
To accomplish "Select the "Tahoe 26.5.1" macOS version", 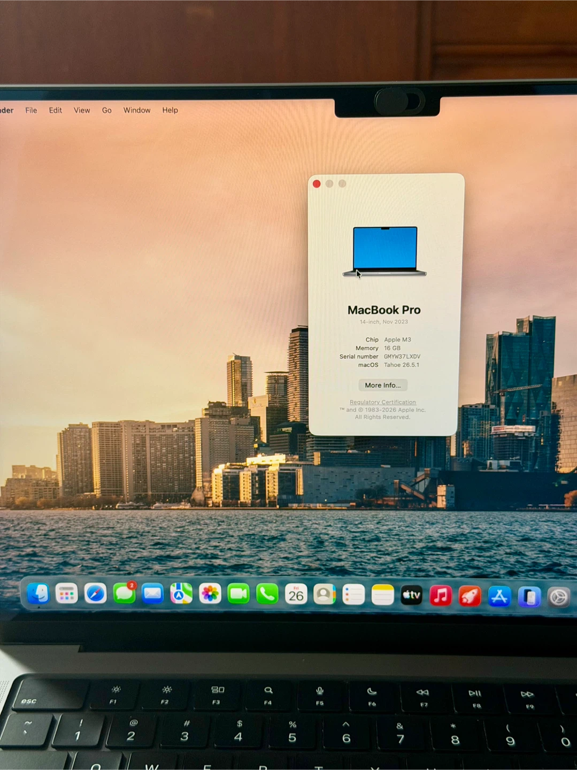I will (x=402, y=365).
